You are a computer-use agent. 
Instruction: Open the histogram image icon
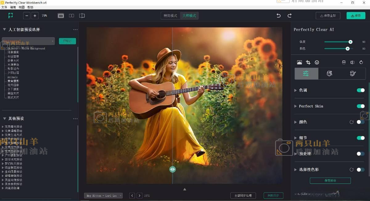pos(299,62)
